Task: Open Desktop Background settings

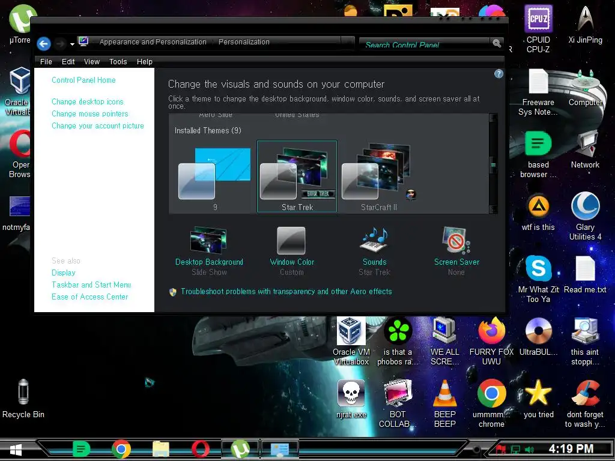Action: tap(209, 251)
